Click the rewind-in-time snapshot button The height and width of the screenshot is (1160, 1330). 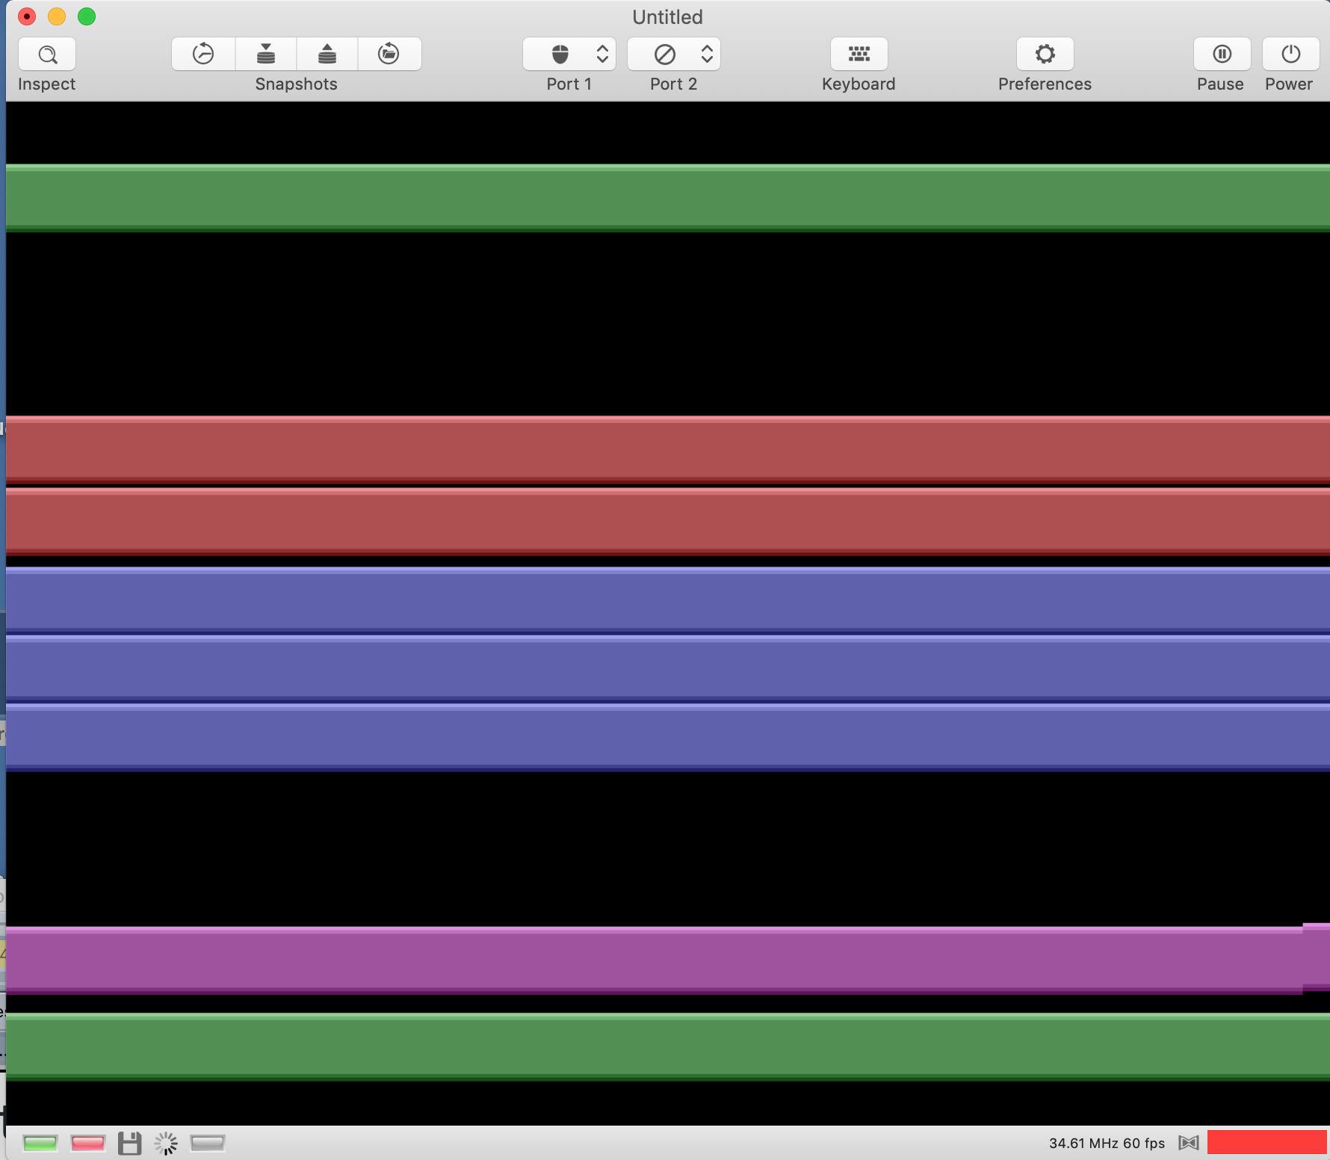203,54
